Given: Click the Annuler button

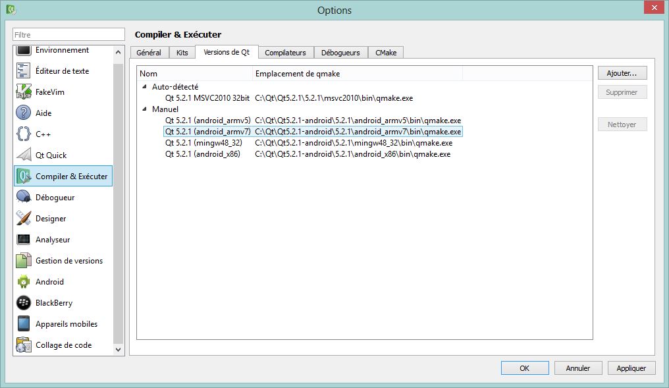Looking at the screenshot, I should tap(578, 368).
